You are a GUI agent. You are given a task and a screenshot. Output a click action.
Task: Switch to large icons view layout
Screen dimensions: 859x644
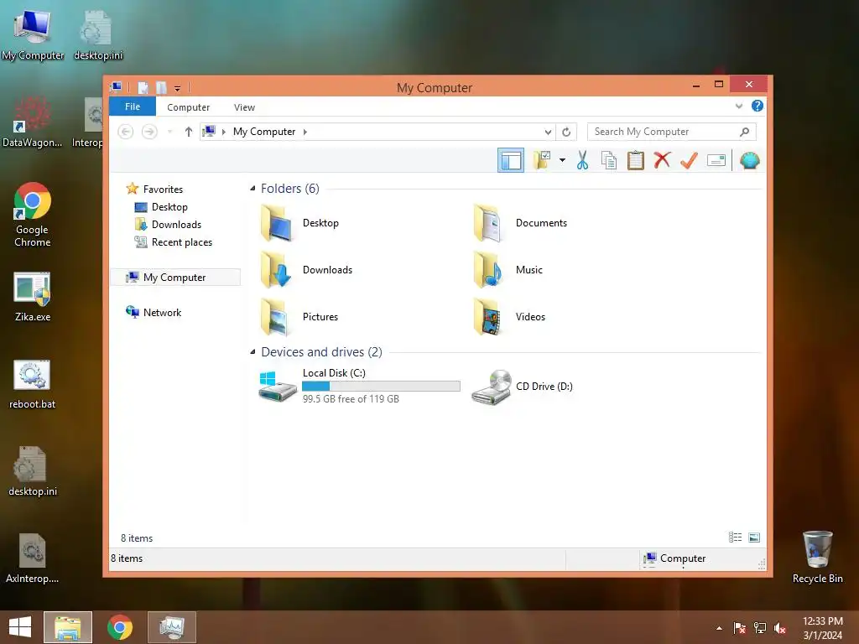coord(754,538)
